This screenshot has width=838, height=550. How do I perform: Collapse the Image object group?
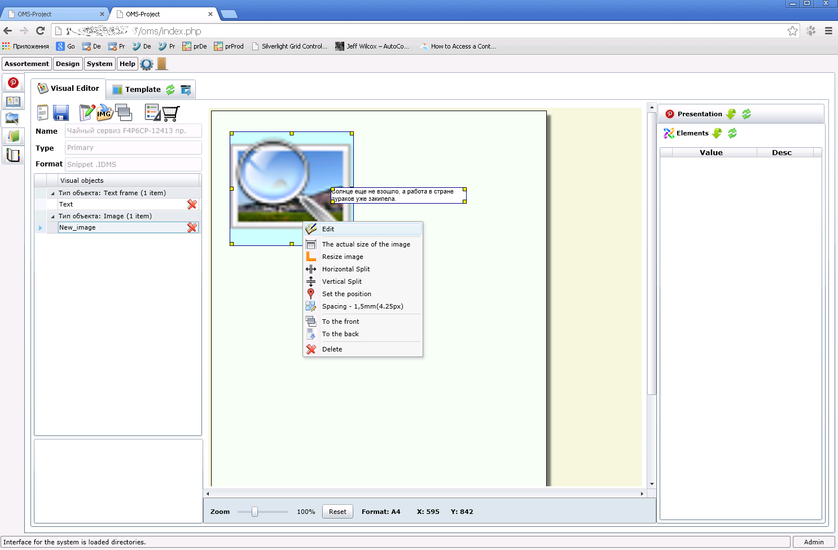pyautogui.click(x=53, y=216)
